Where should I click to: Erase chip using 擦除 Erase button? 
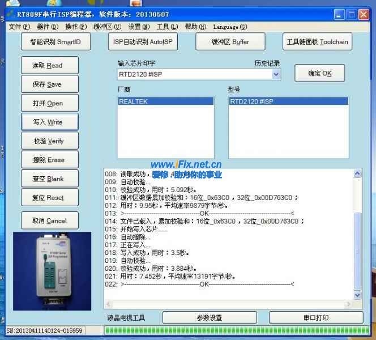click(x=48, y=160)
